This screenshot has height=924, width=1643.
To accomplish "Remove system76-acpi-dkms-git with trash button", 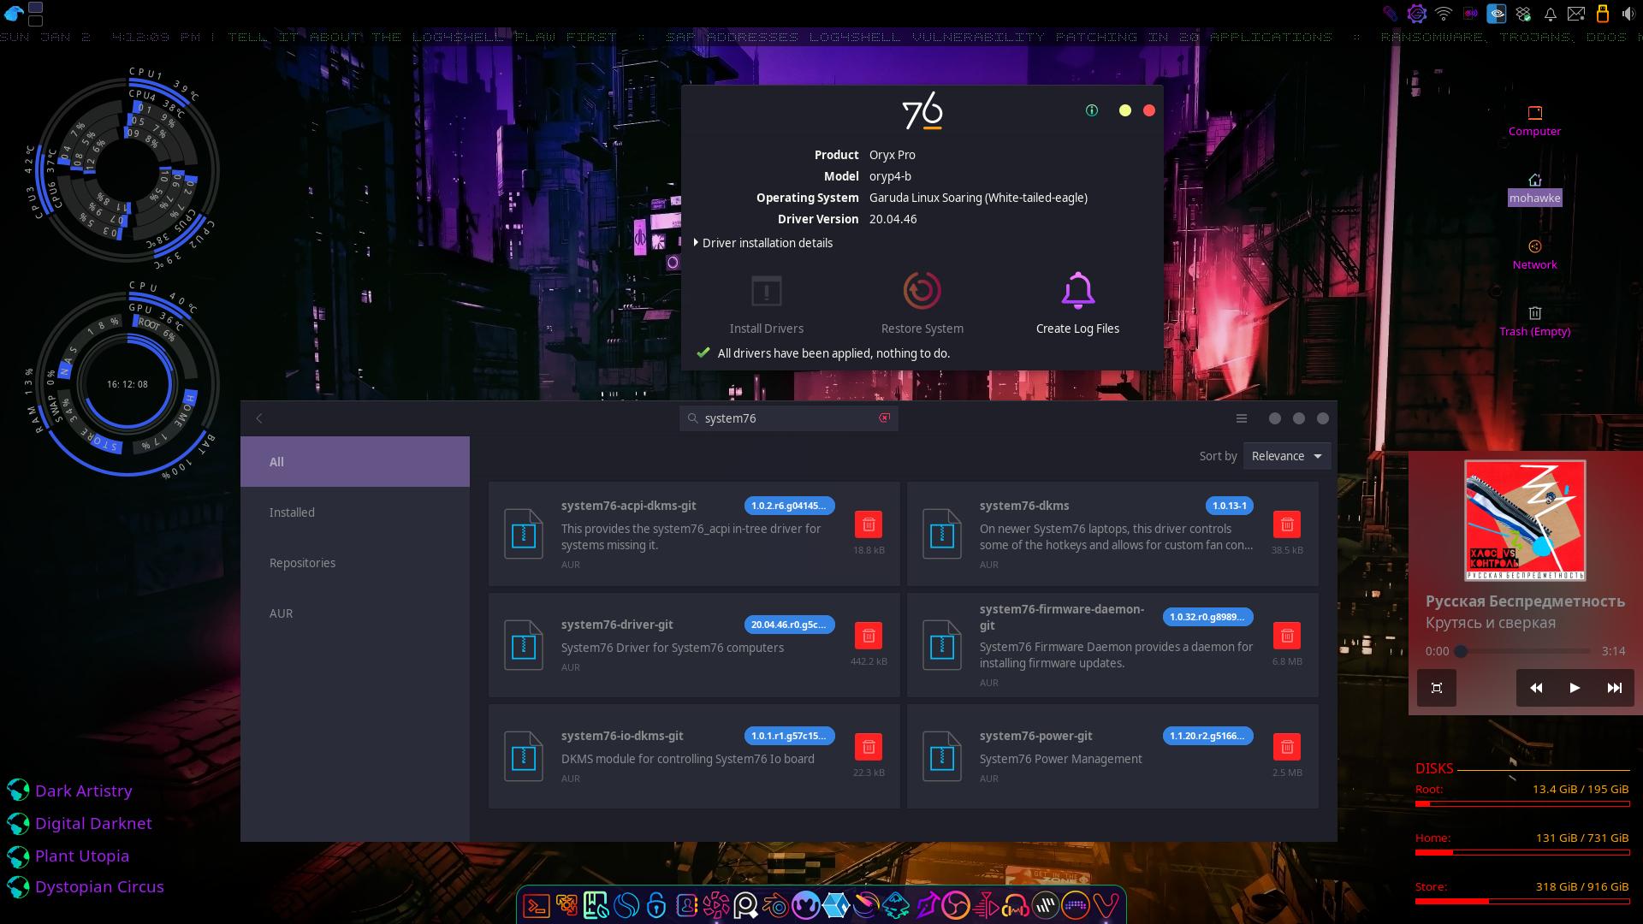I will tap(868, 524).
